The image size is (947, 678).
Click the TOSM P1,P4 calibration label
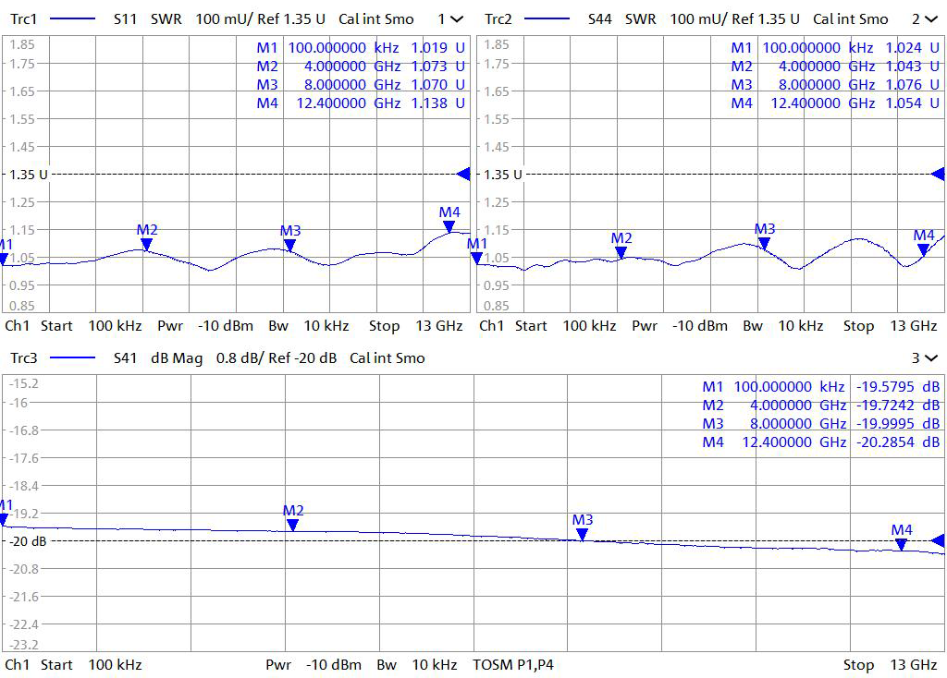[x=513, y=664]
